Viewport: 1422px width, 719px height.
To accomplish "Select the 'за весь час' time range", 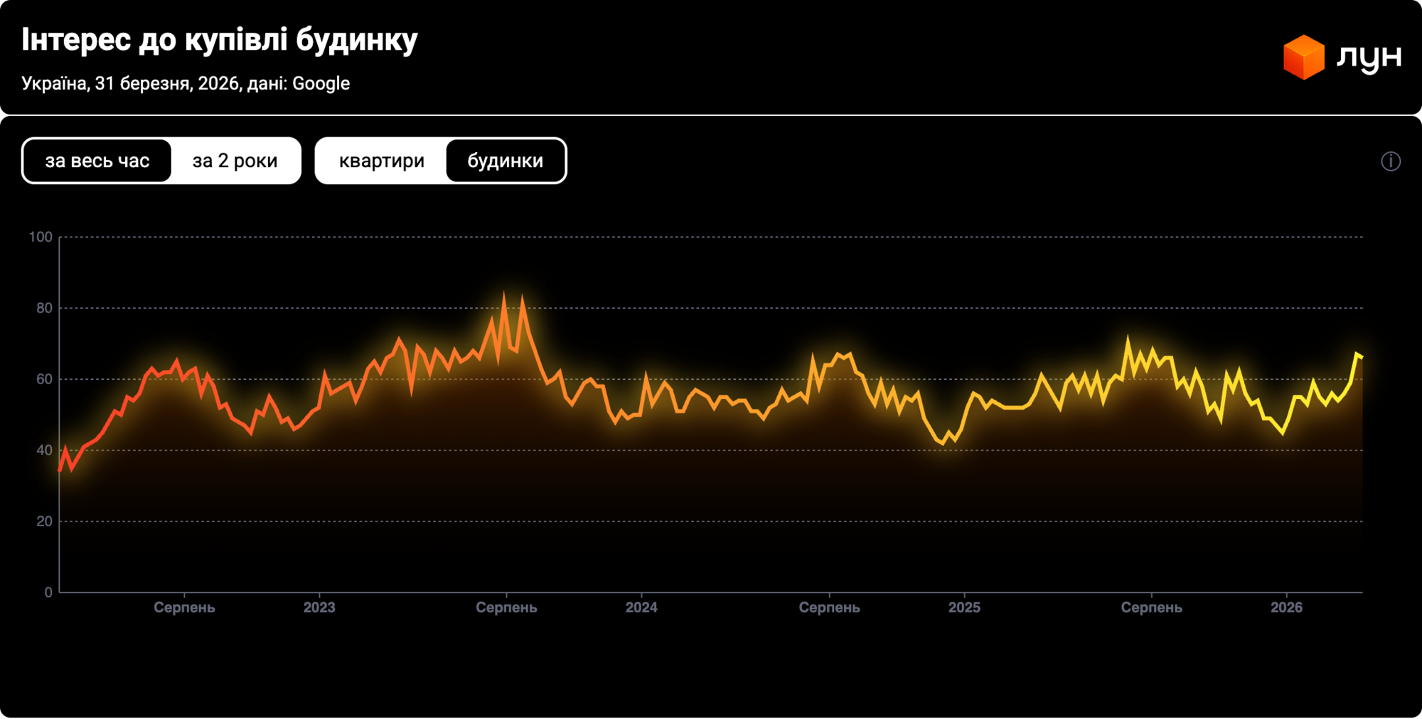I will point(97,161).
